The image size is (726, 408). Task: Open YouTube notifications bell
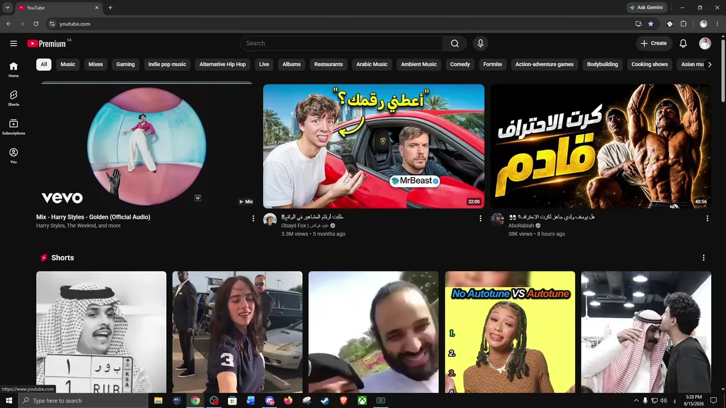coord(683,44)
